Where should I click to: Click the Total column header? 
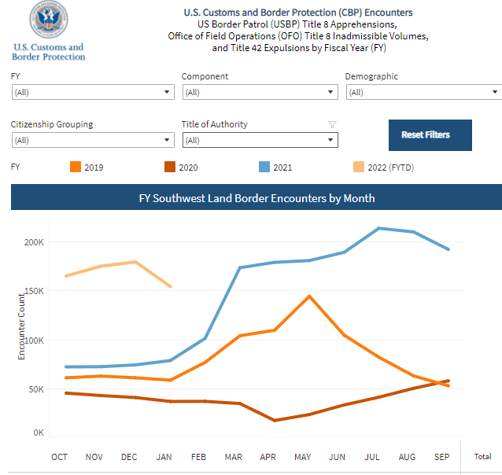(x=482, y=456)
